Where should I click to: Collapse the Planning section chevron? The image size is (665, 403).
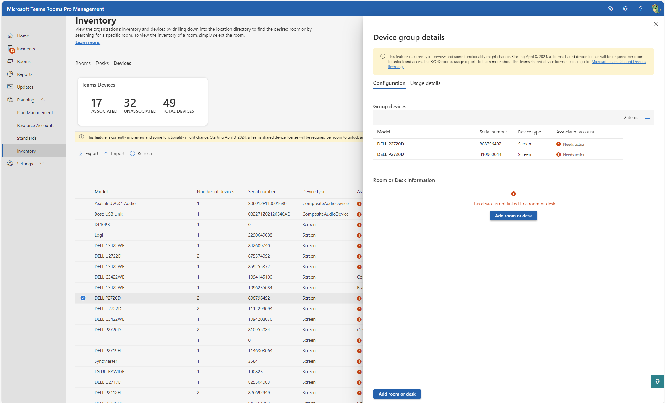(43, 99)
